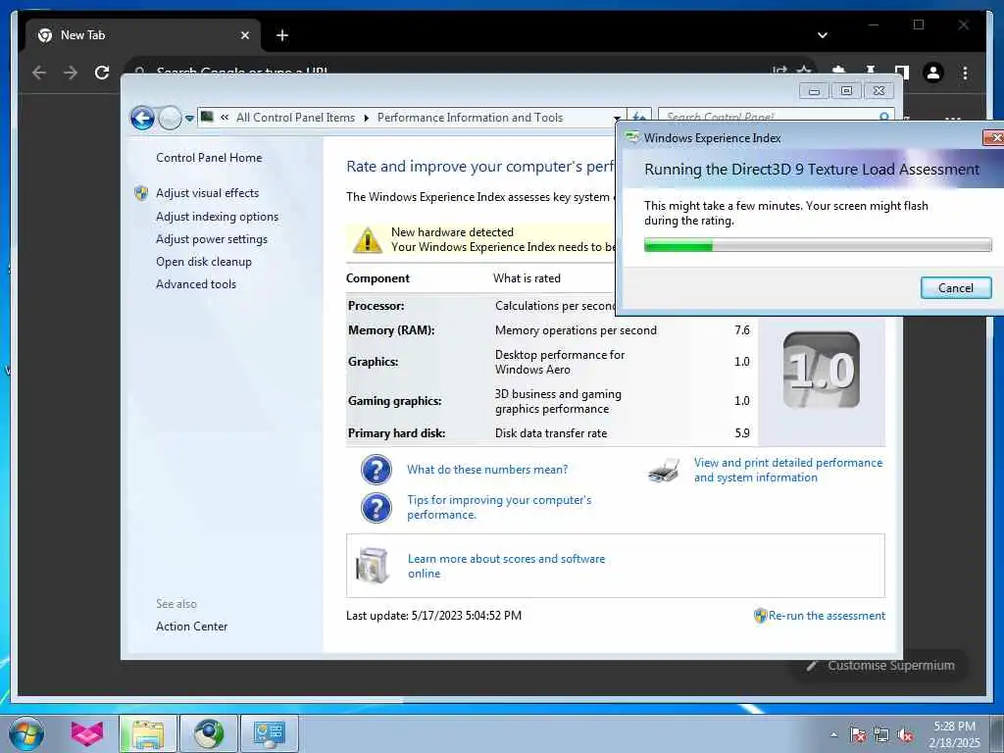Open Adjust indexing options
The height and width of the screenshot is (753, 1004).
217,217
